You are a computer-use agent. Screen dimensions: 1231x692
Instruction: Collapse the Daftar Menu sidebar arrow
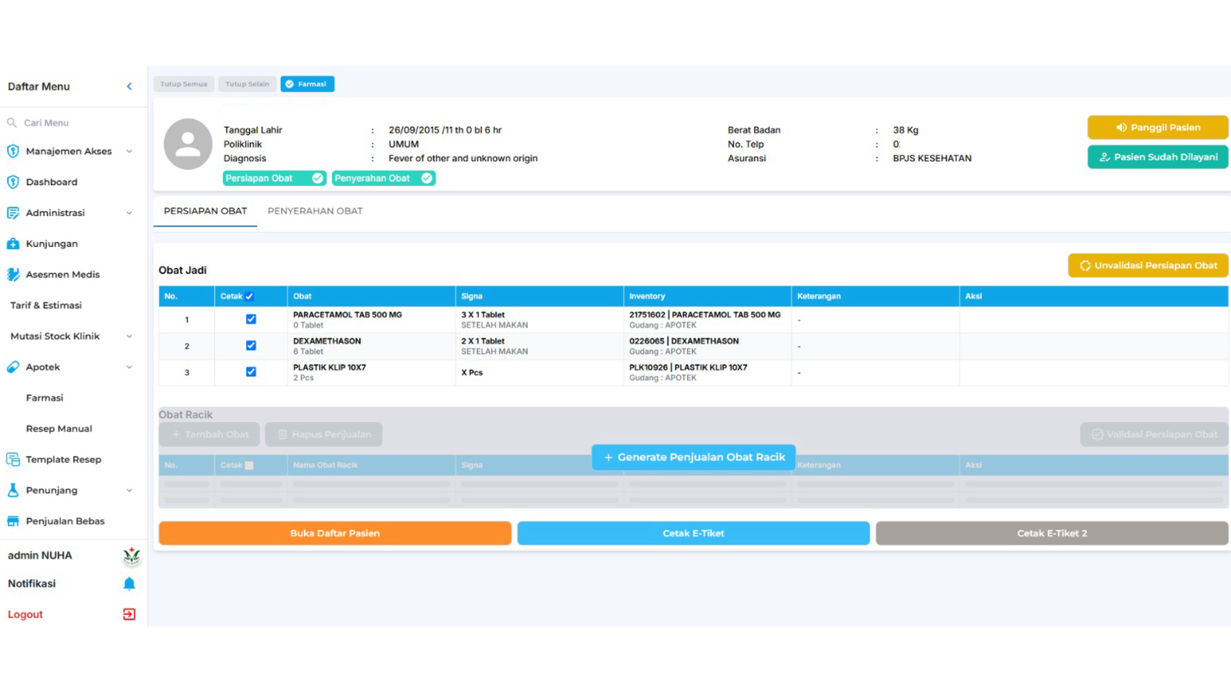(x=129, y=86)
